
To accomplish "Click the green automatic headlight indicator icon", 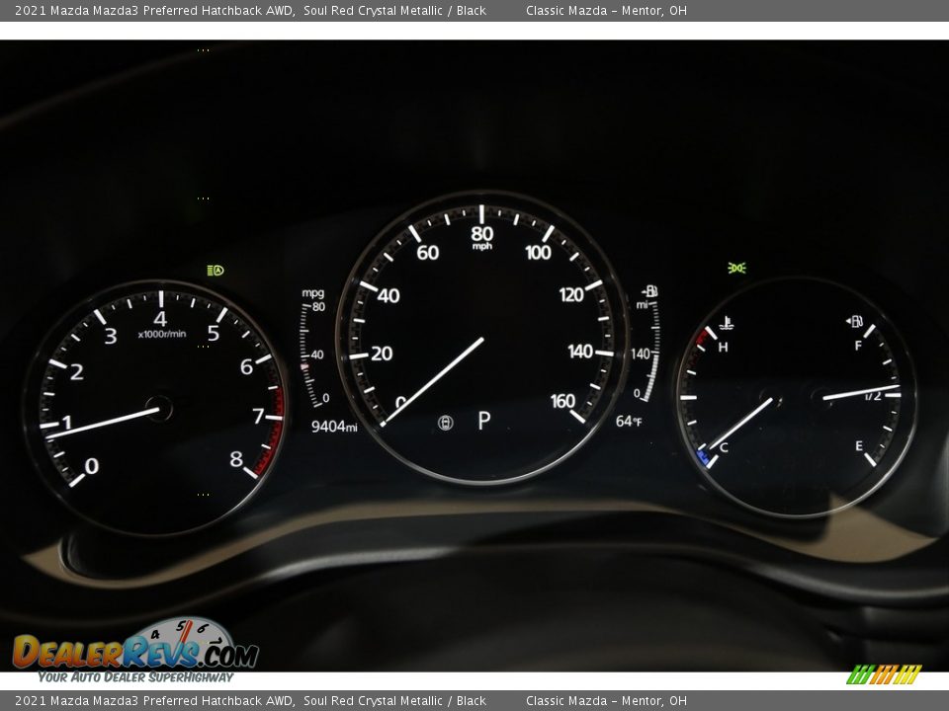I will pyautogui.click(x=215, y=270).
